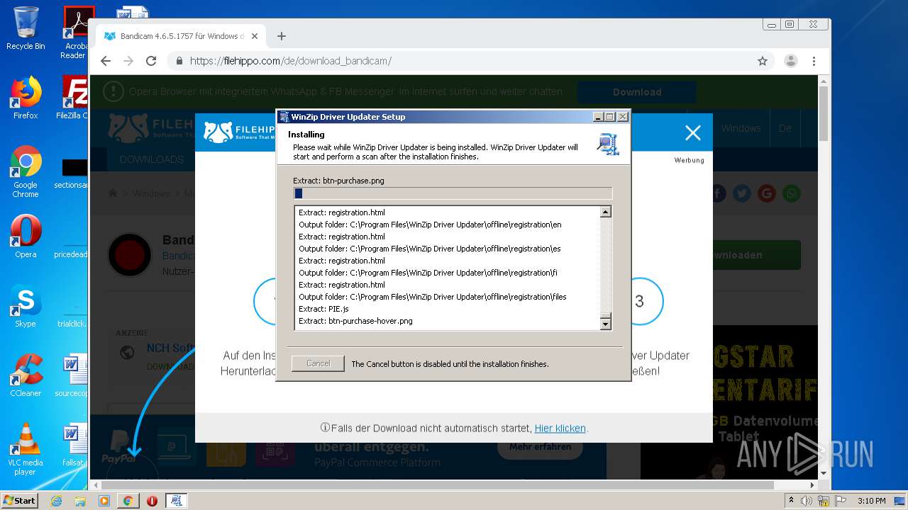Open the Chrome profile avatar
Screen dimensions: 908x510
point(791,61)
